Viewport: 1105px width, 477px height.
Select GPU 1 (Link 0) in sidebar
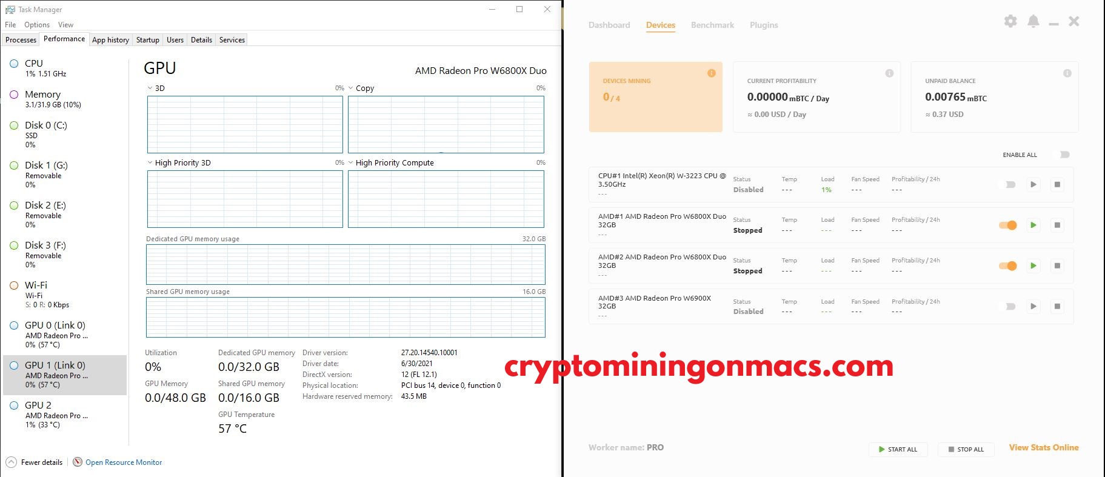64,375
